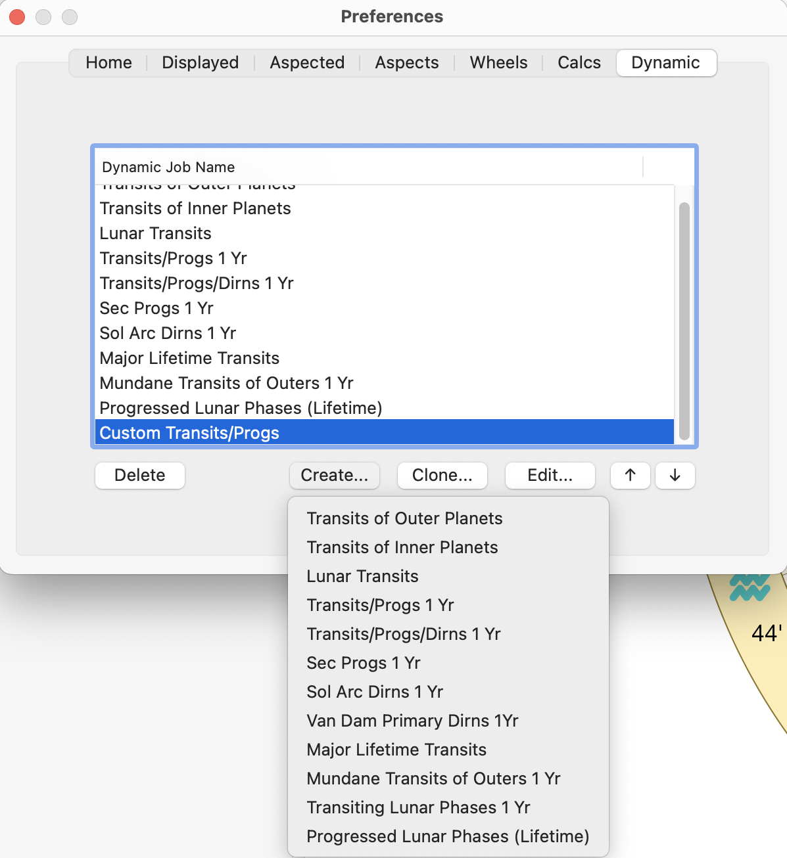This screenshot has height=858, width=787.
Task: Switch to the Wheels tab
Action: [x=498, y=62]
